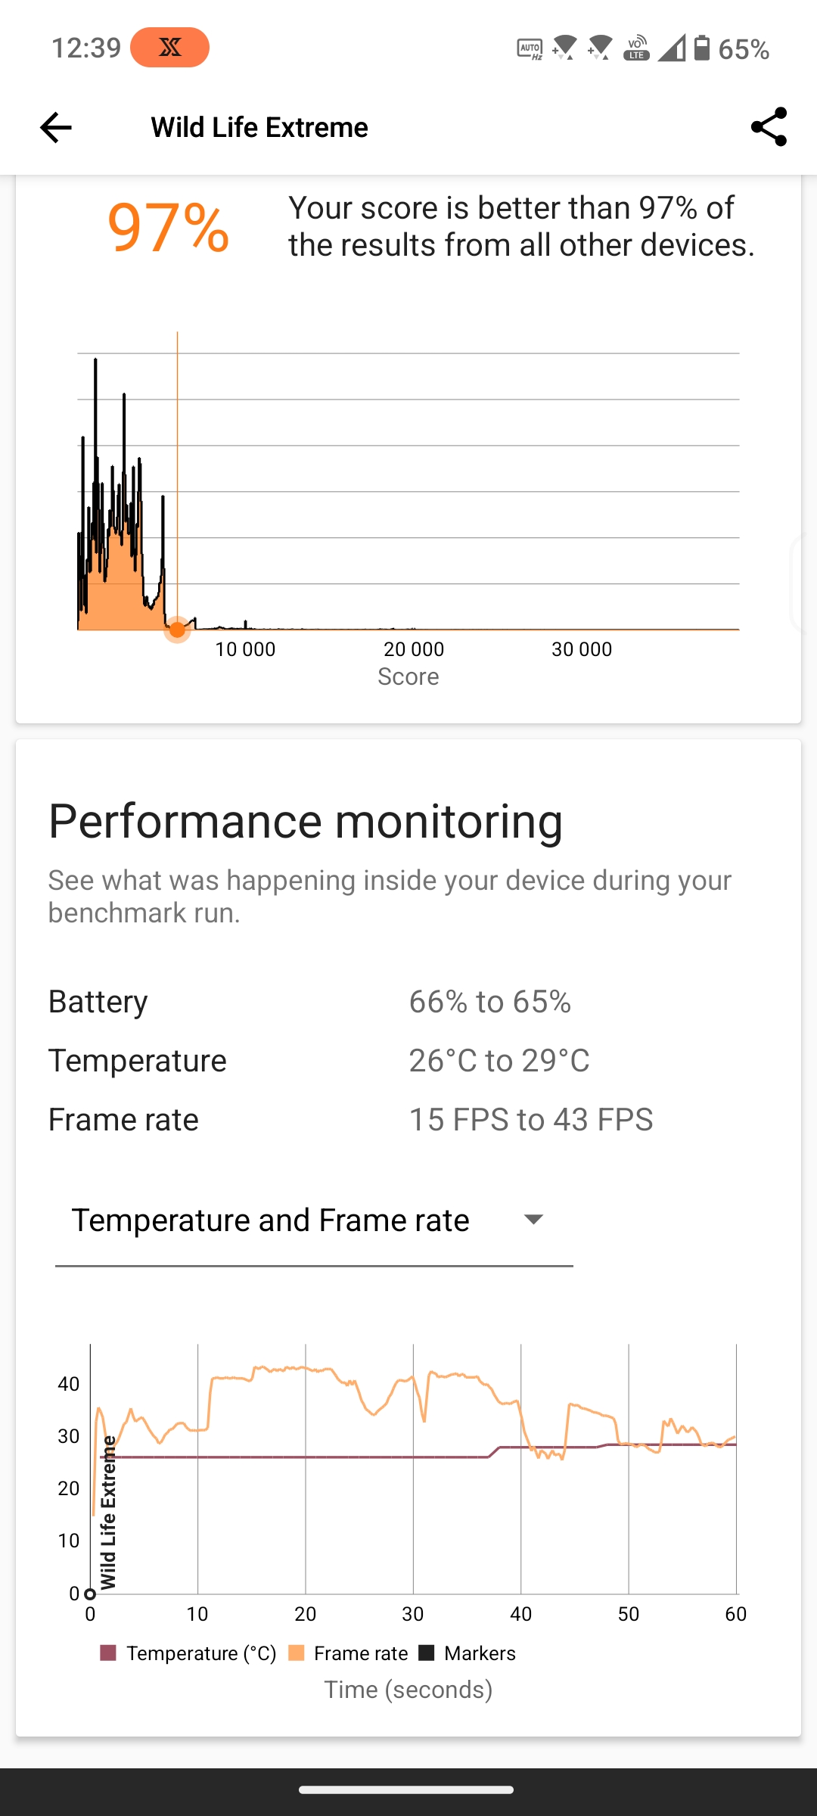This screenshot has width=817, height=1816.
Task: Tap the share icon
Action: click(x=769, y=127)
